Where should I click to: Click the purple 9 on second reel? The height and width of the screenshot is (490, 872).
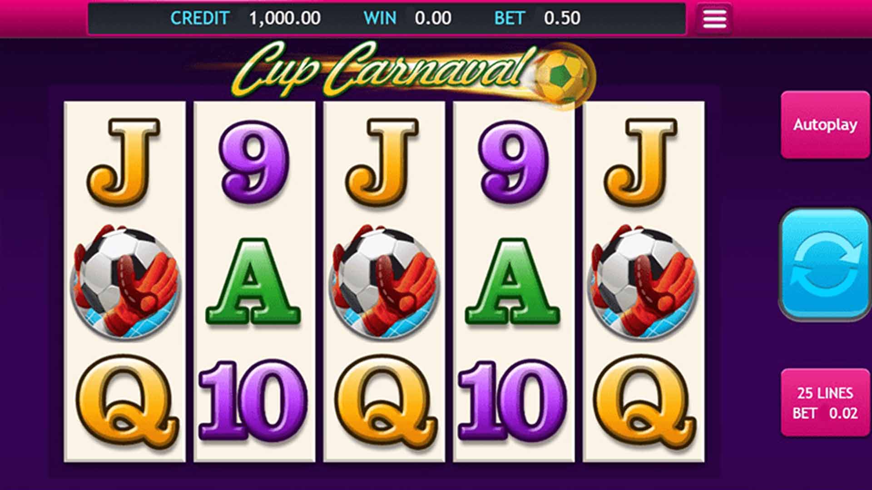click(254, 161)
